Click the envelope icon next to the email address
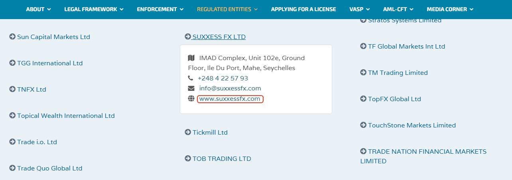512x180 pixels. (191, 88)
